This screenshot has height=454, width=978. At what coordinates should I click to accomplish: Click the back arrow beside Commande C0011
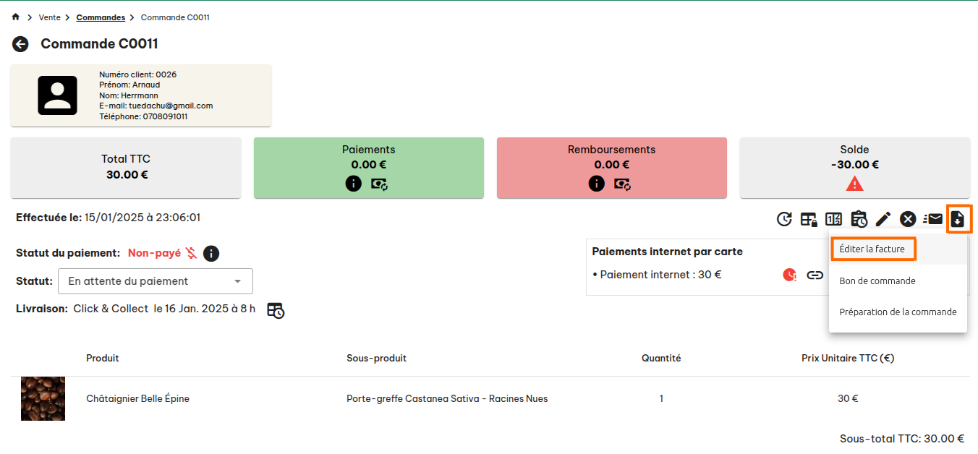20,44
